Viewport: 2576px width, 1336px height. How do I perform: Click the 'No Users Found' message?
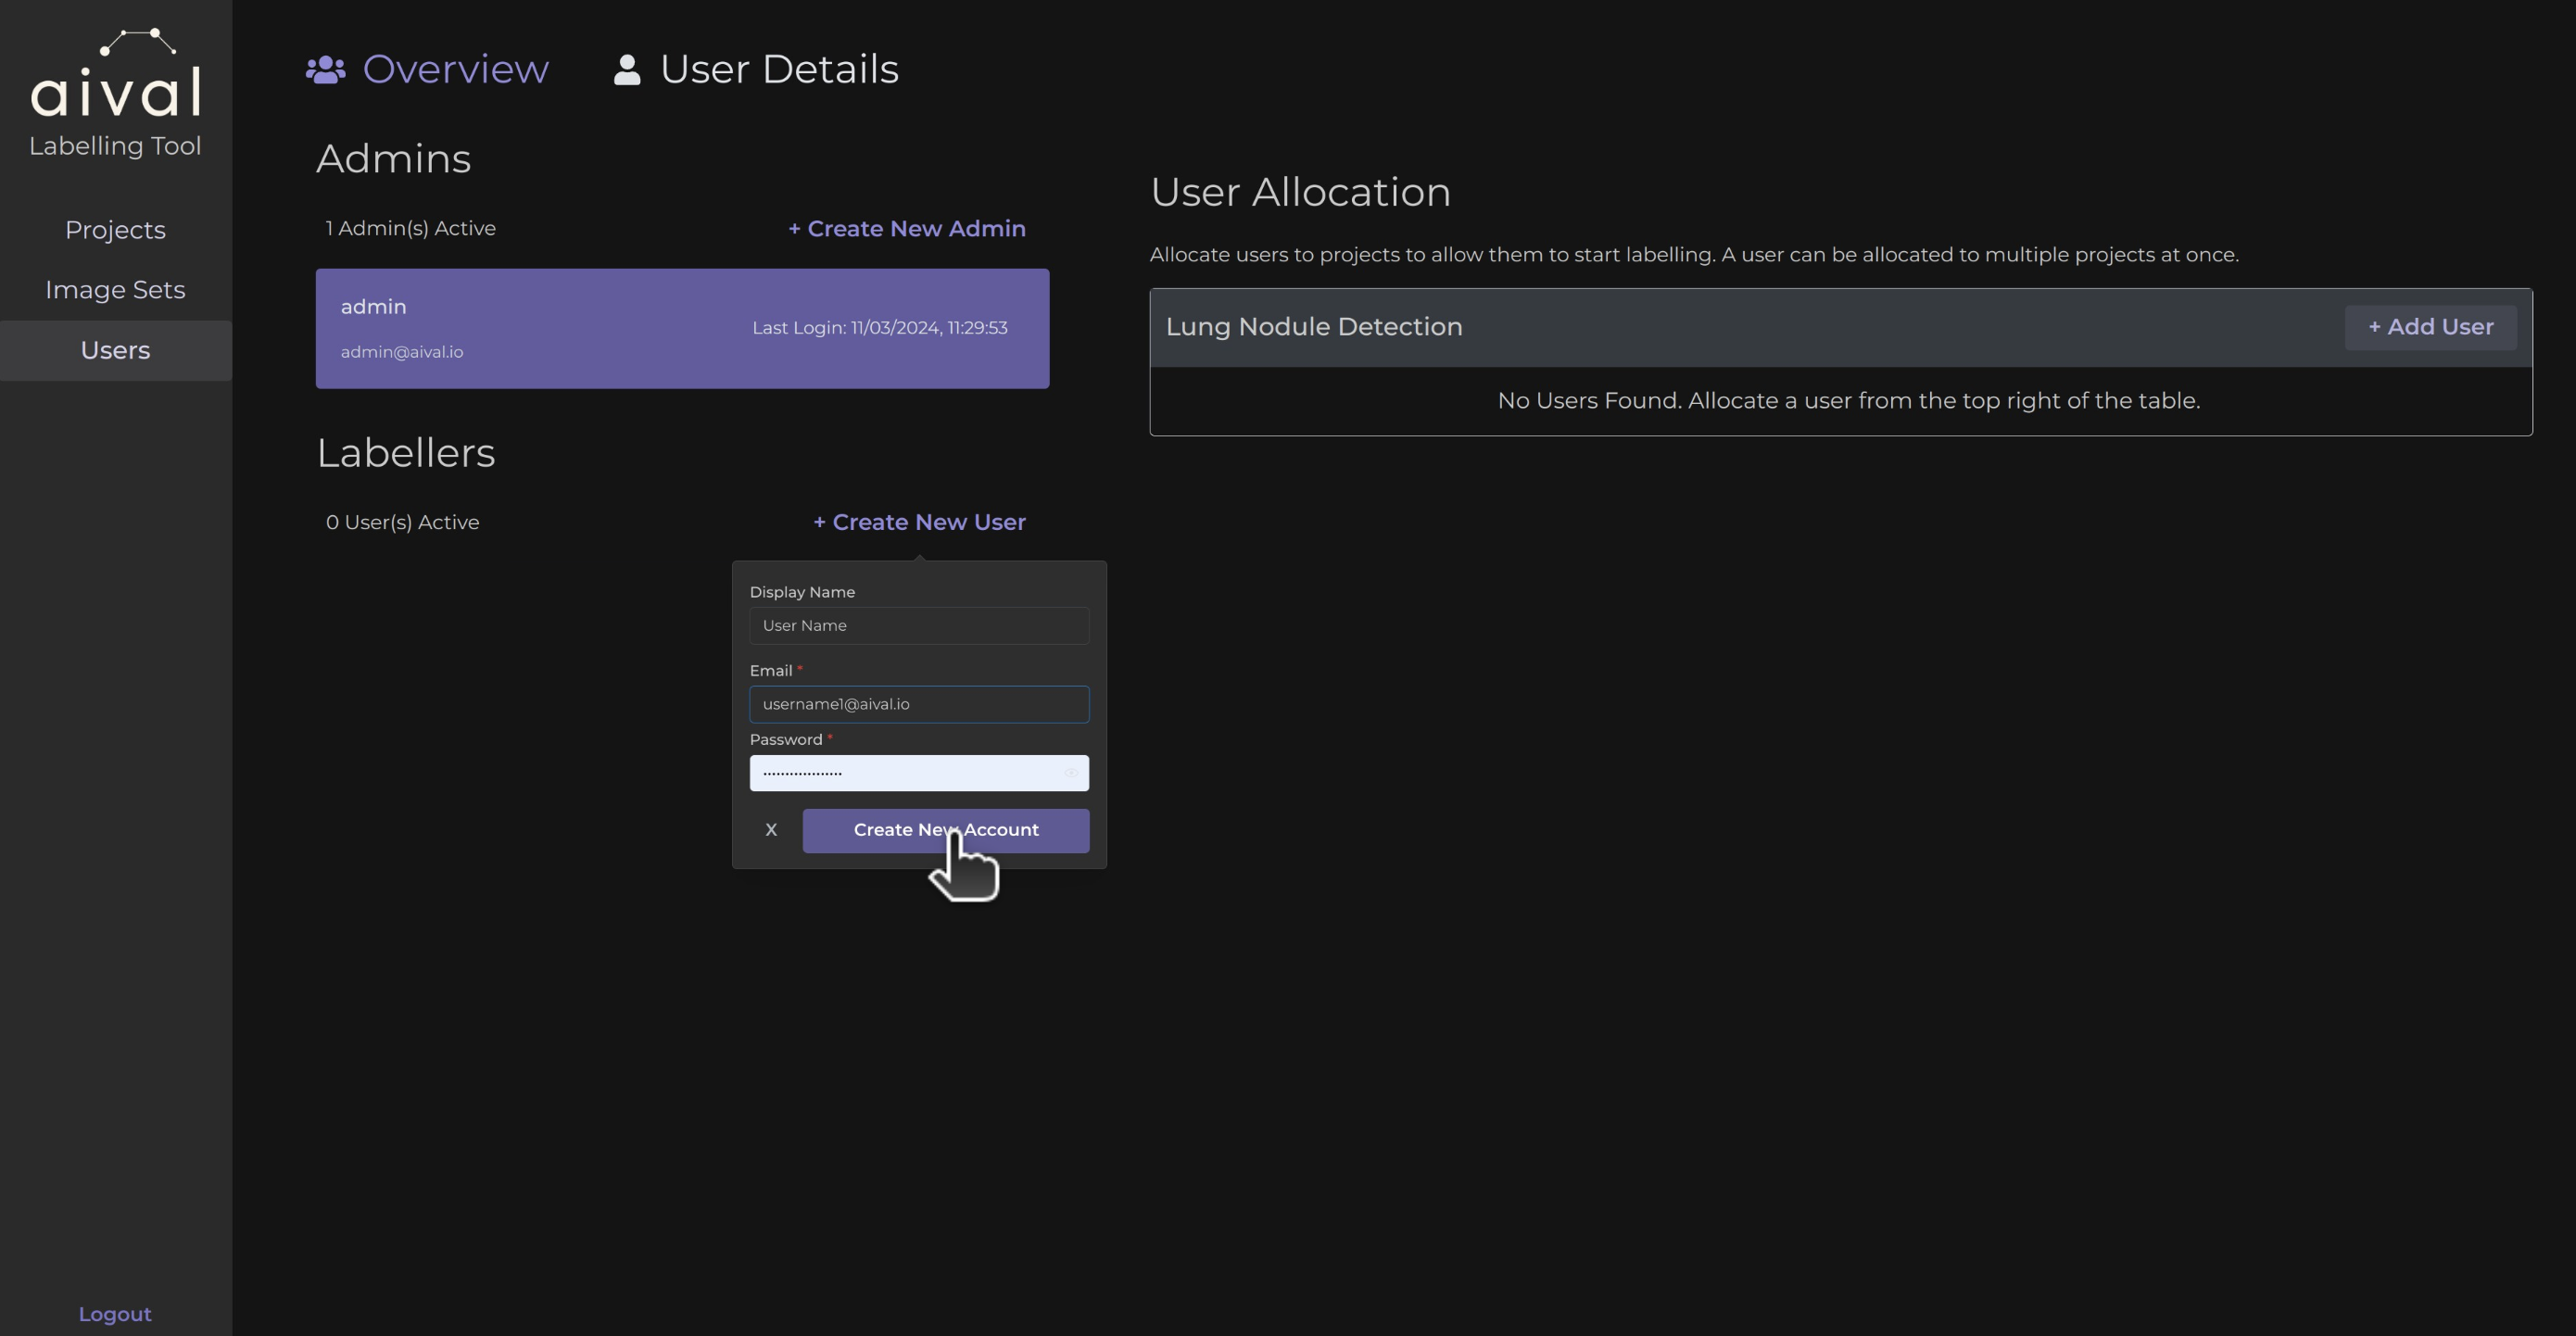tap(1848, 401)
